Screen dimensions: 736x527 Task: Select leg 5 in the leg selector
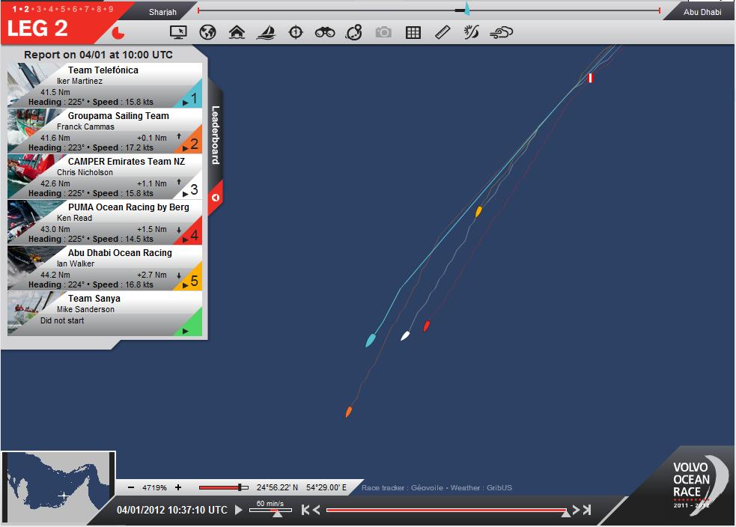(63, 9)
